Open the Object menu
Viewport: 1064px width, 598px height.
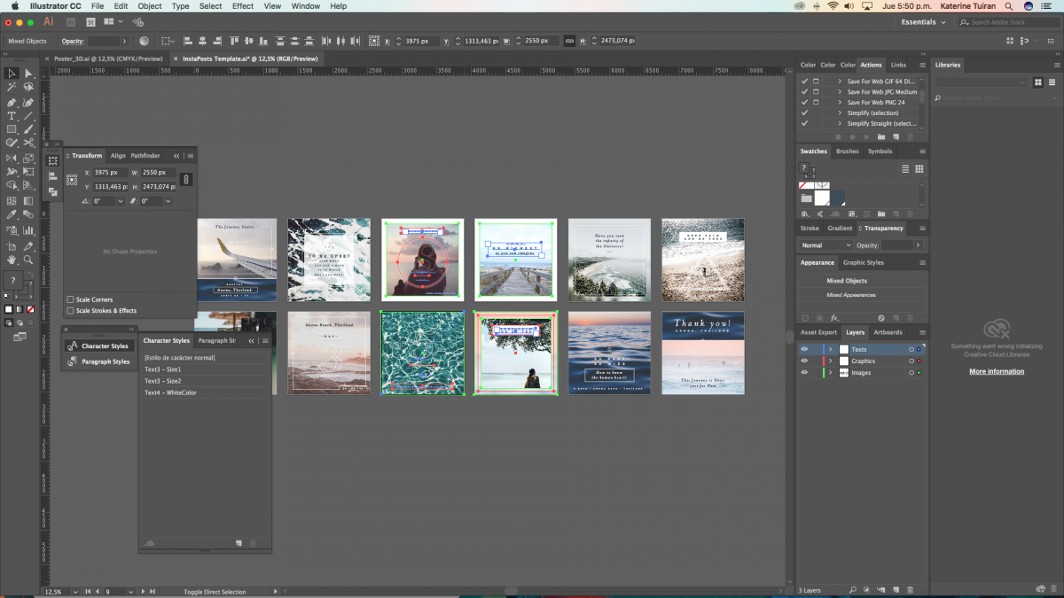coord(150,6)
